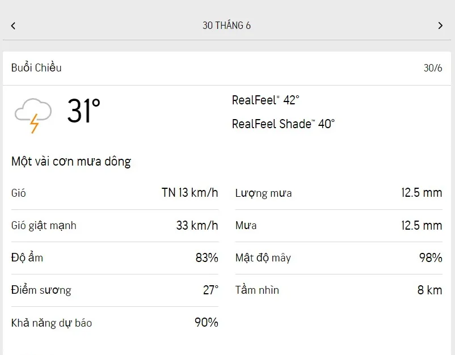
Task: Click the 30/6 date label
Action: click(432, 68)
